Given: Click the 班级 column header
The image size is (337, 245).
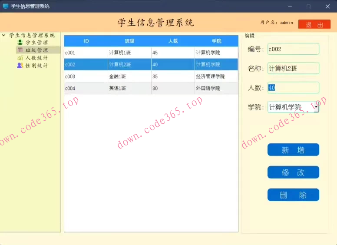Looking at the screenshot, I should 129,41.
